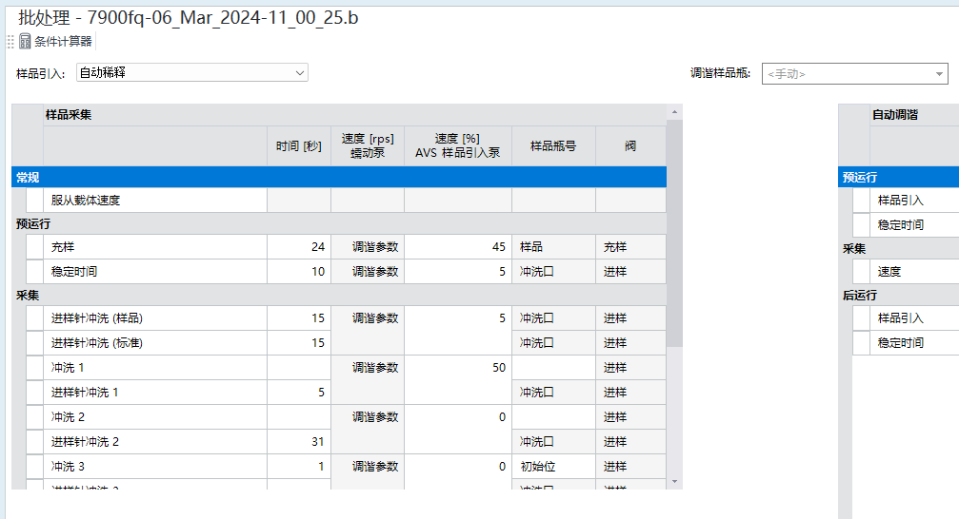Toggle checkbox for 进样针冲洗 1 row
959x519 pixels.
(x=35, y=393)
